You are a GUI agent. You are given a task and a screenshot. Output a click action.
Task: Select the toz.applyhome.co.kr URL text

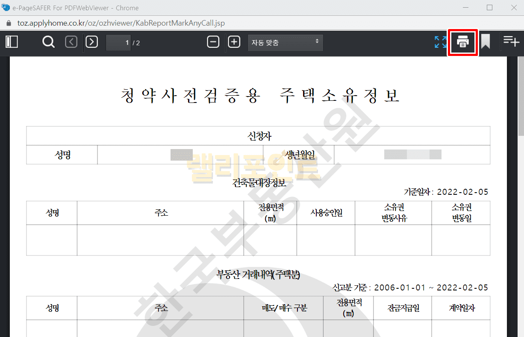[x=121, y=23]
